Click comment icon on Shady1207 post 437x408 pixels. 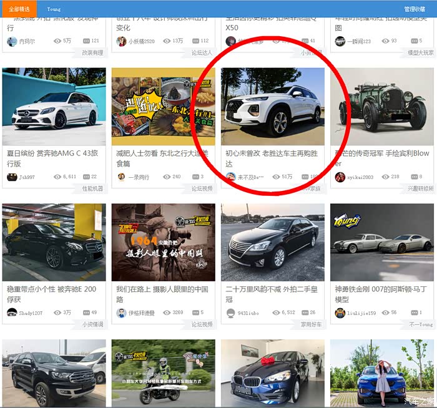(x=86, y=313)
